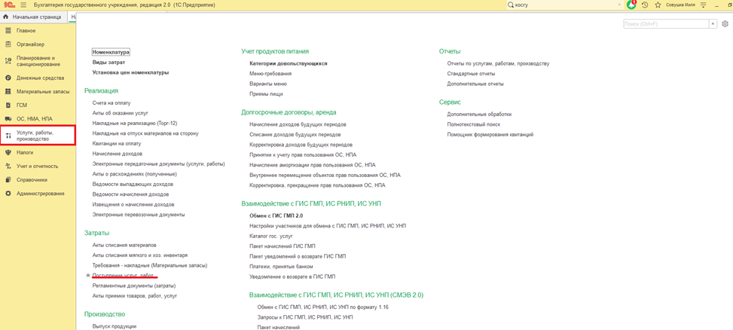Click user name Совушка Миля
733x330 pixels.
pyautogui.click(x=680, y=5)
